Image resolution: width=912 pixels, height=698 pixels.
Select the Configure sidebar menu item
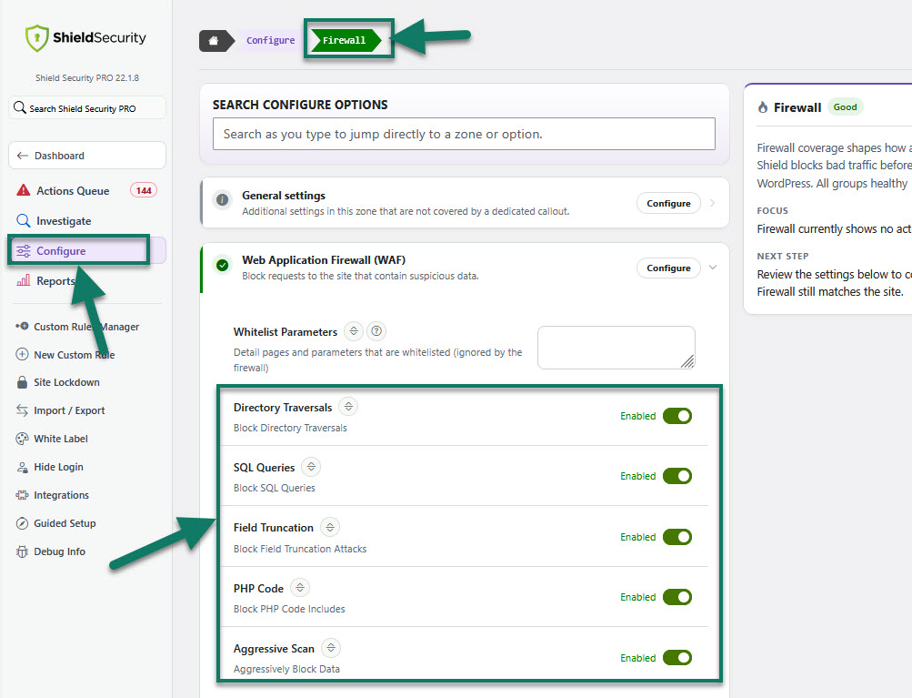(x=87, y=251)
